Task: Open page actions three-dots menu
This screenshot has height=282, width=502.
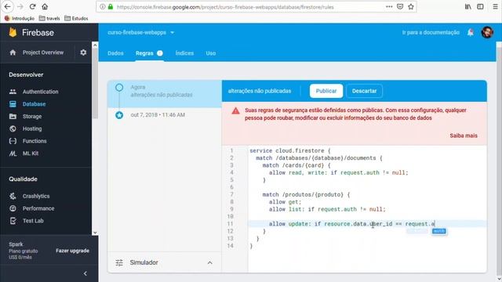Action: [x=389, y=7]
